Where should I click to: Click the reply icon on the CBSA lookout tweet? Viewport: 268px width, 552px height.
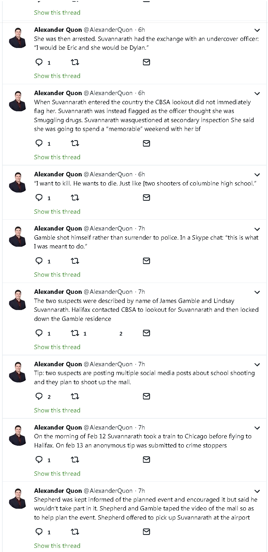click(39, 143)
